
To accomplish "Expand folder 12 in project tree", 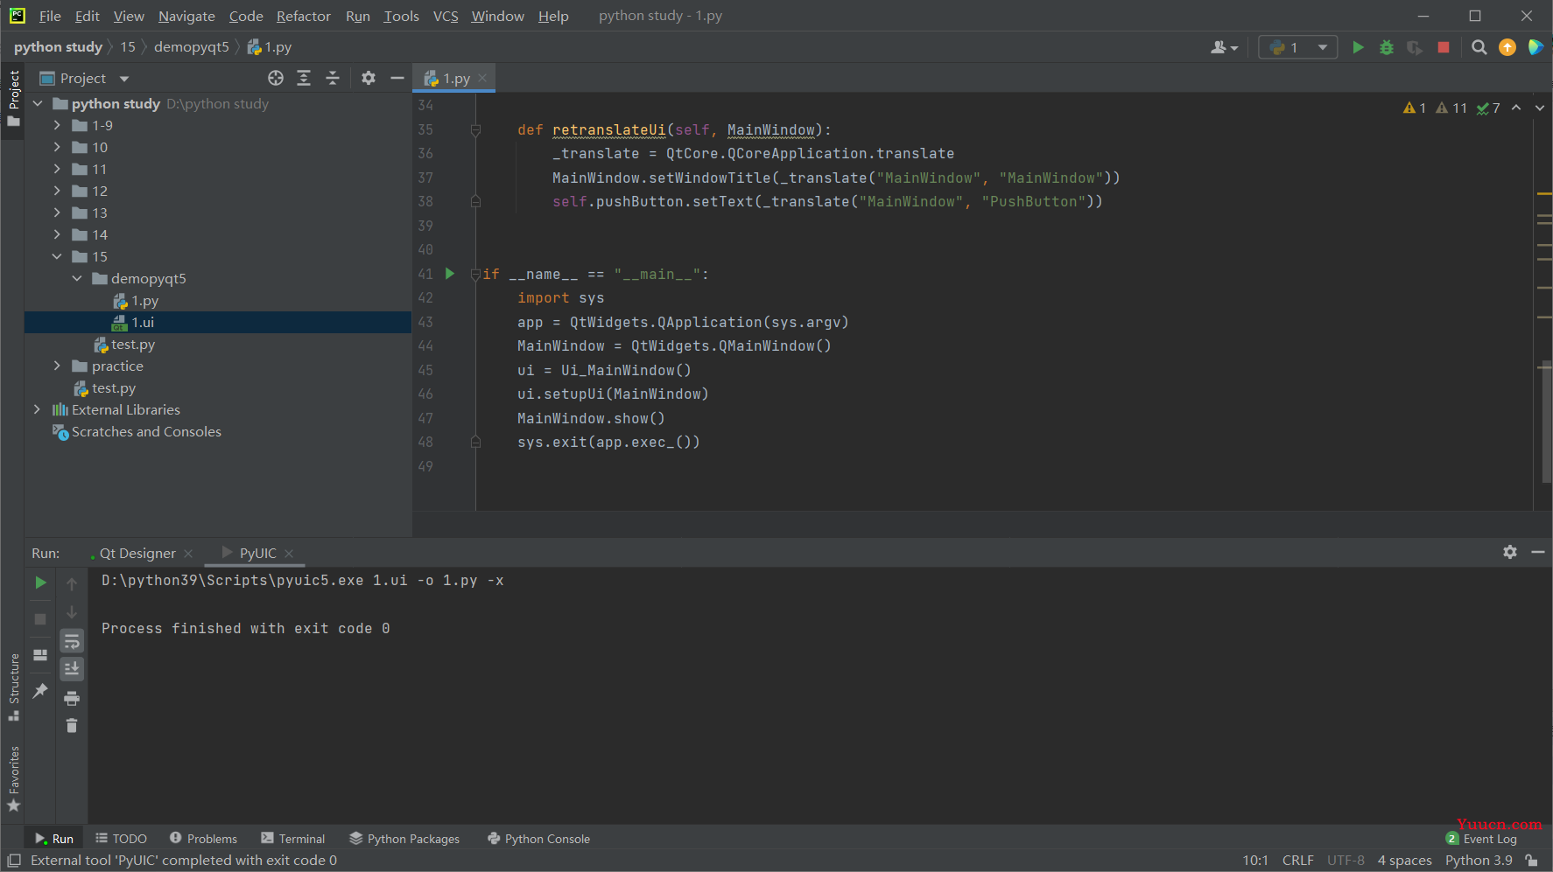I will point(57,191).
